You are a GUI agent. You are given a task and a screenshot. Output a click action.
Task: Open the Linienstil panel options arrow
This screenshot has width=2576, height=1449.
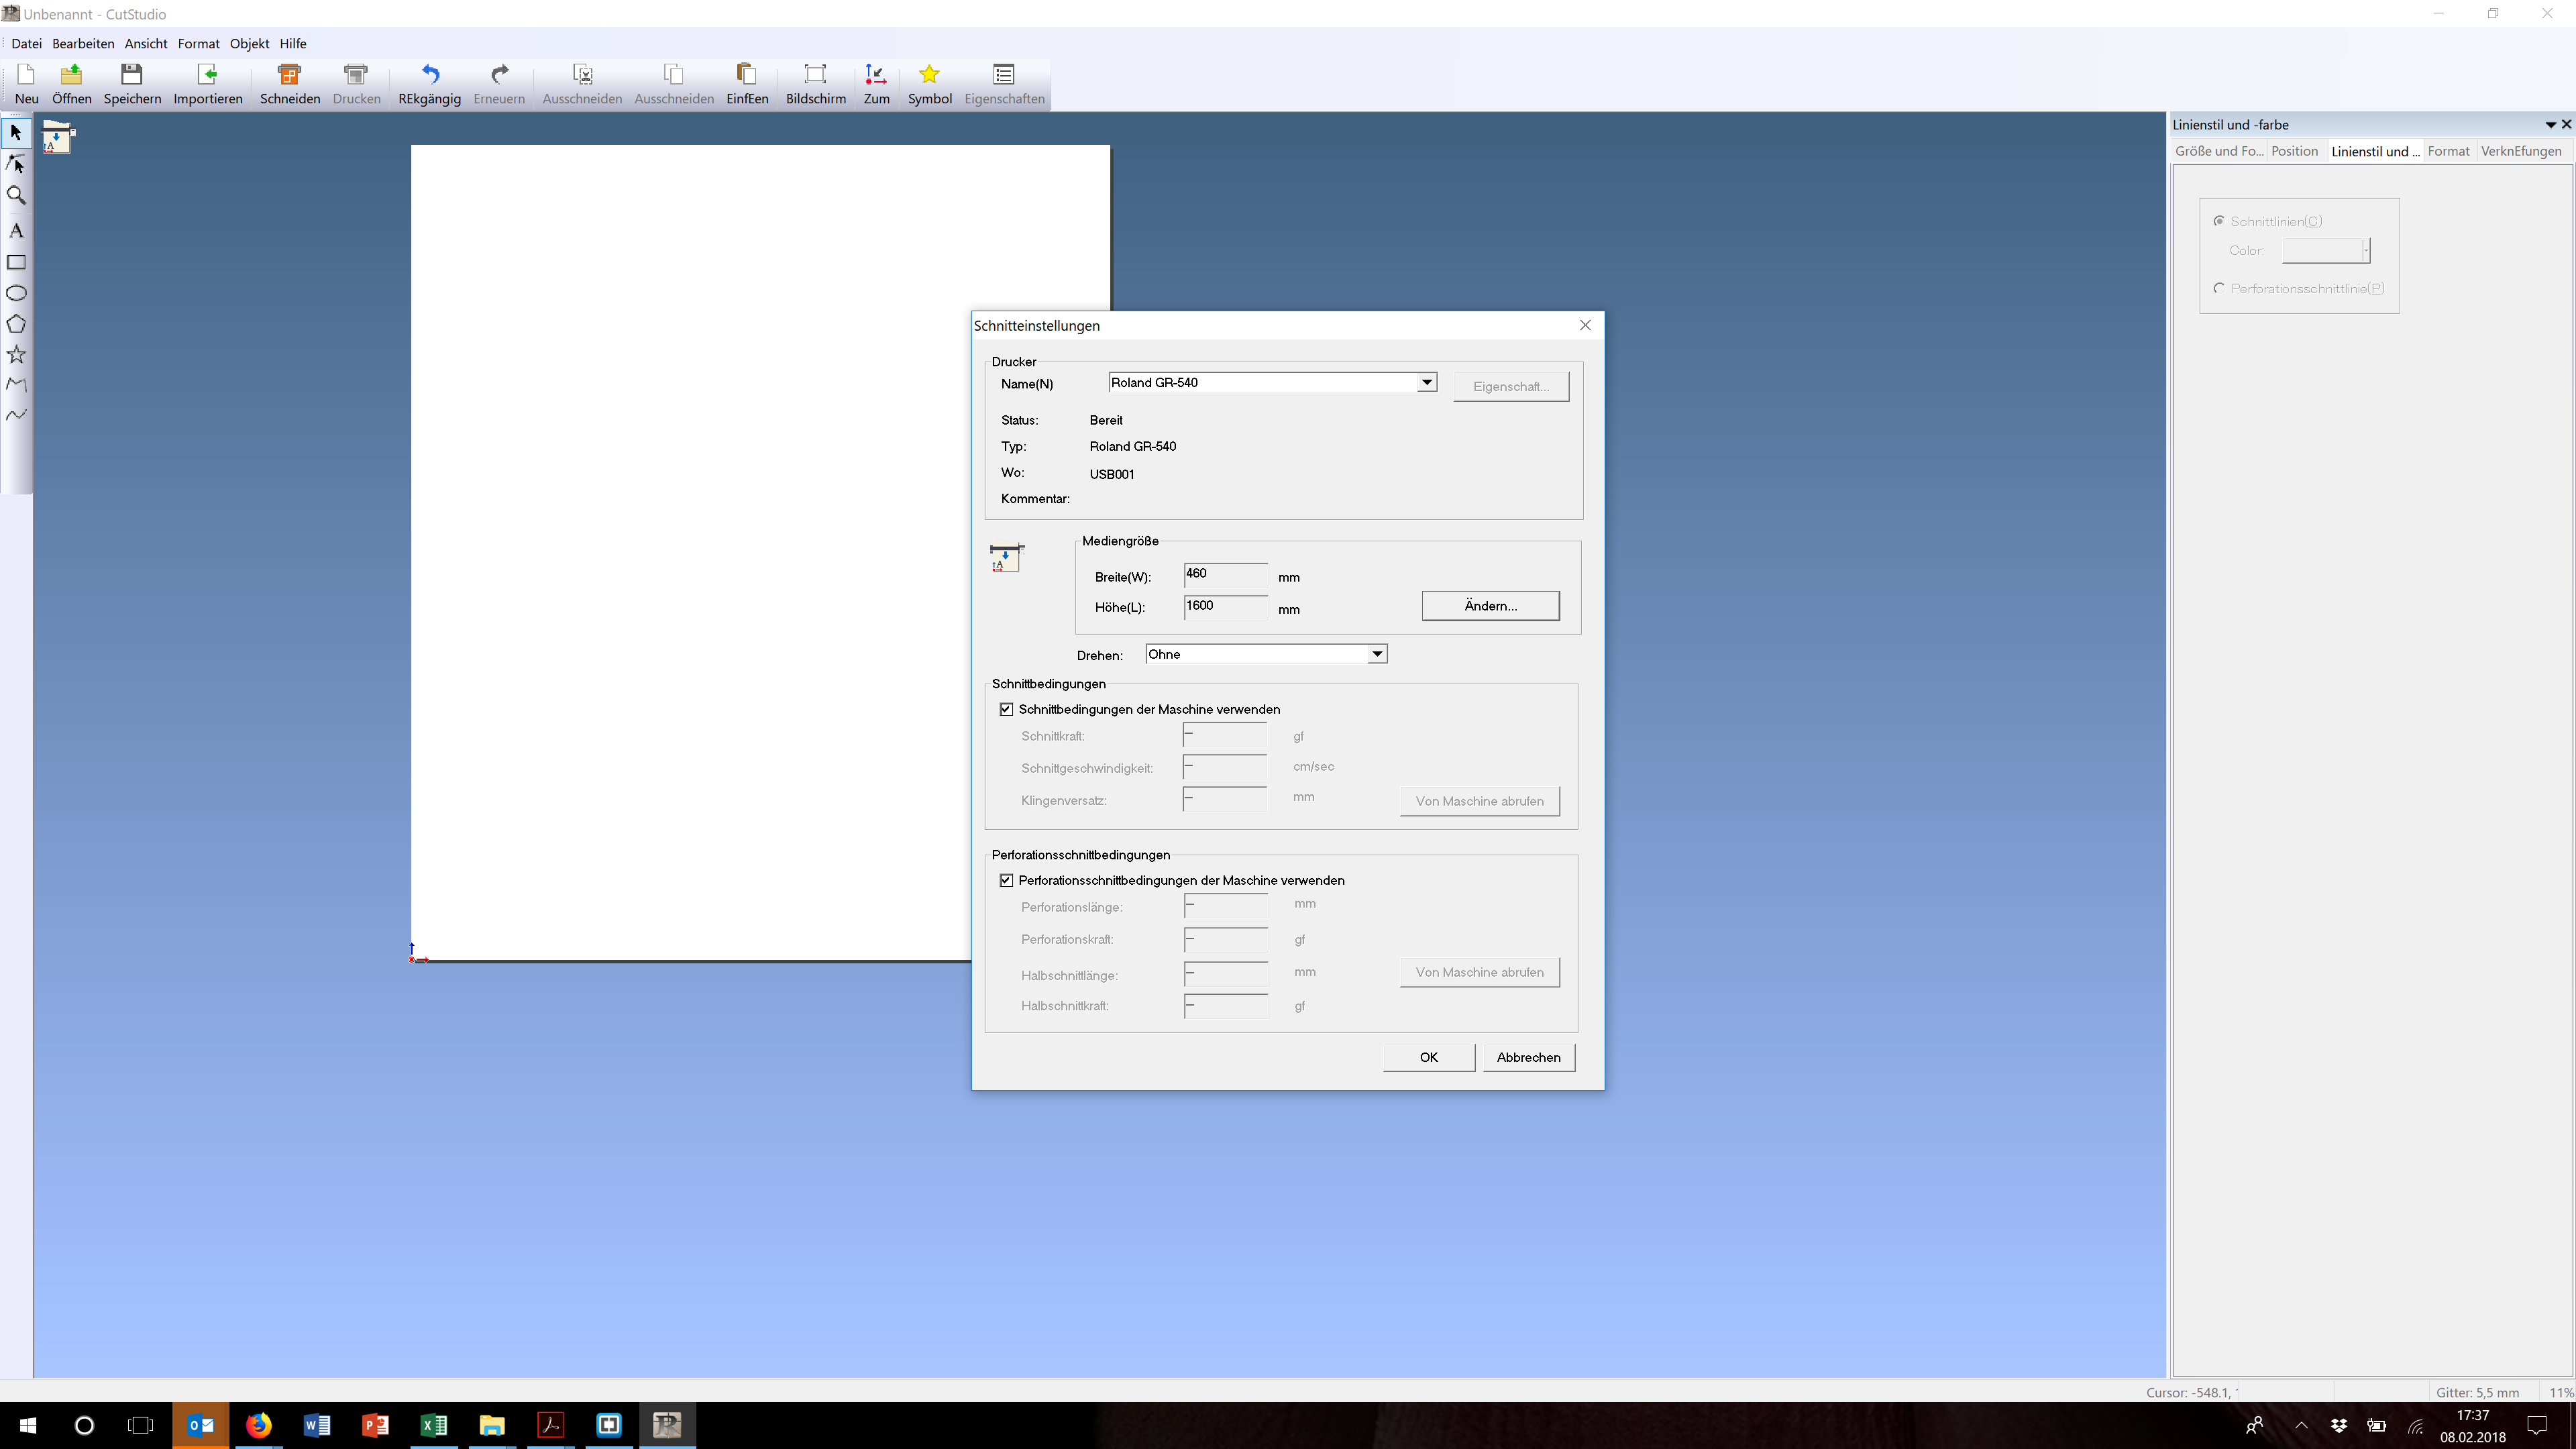pyautogui.click(x=2550, y=125)
